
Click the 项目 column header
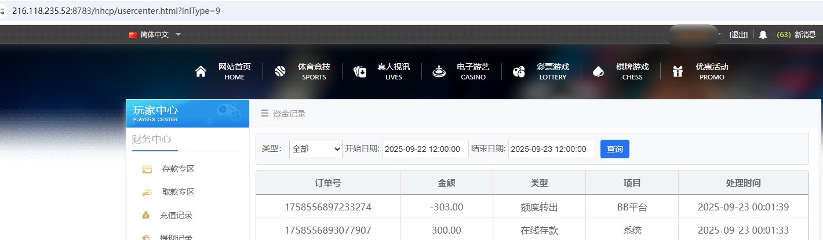click(632, 183)
